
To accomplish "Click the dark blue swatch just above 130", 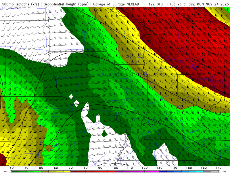I will [x=163, y=172].
